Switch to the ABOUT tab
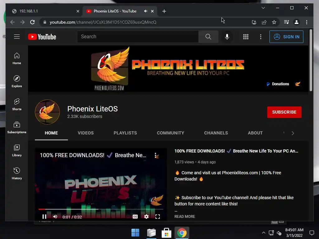 click(x=255, y=133)
